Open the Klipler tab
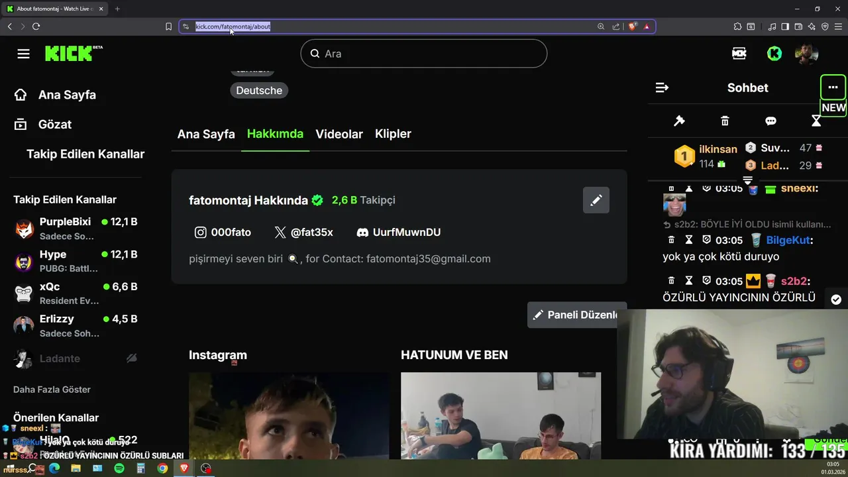This screenshot has height=477, width=848. tap(393, 134)
